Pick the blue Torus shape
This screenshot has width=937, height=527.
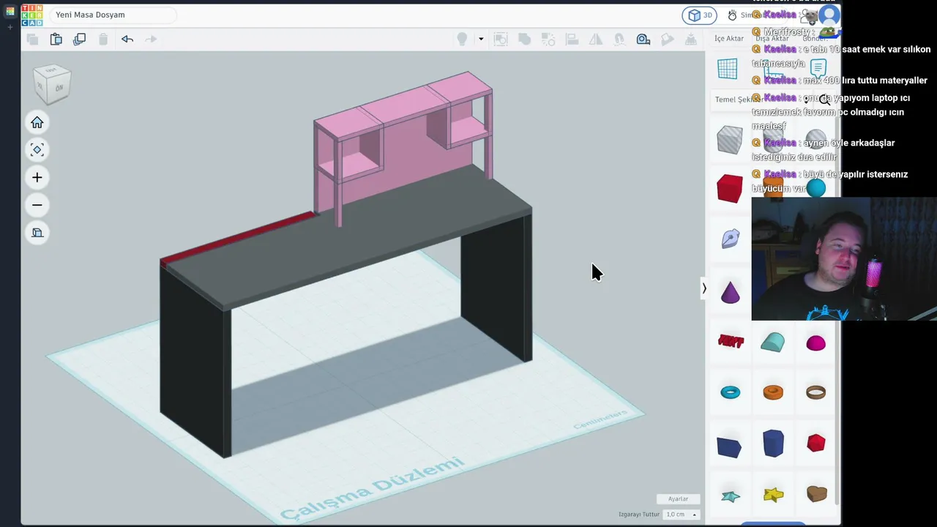(731, 392)
